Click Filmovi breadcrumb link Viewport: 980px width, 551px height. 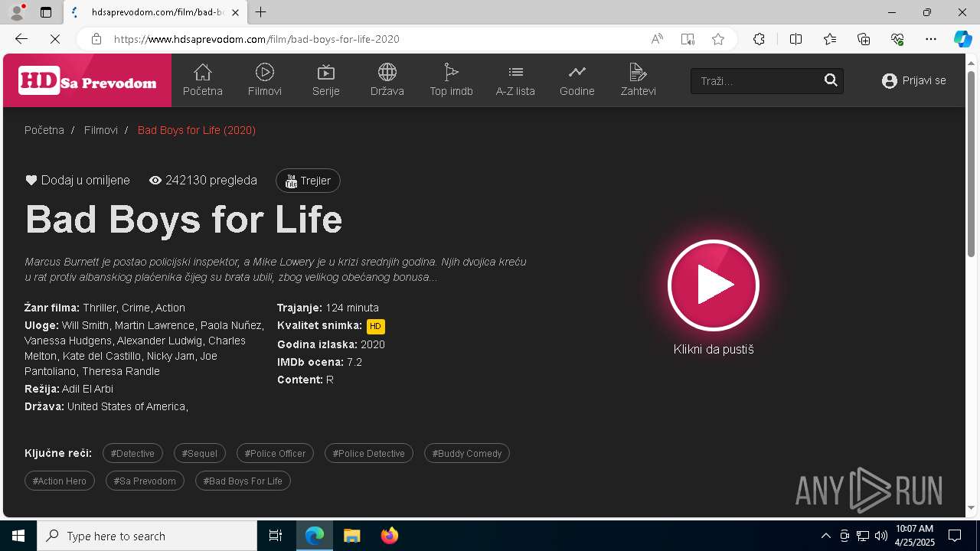coord(101,130)
